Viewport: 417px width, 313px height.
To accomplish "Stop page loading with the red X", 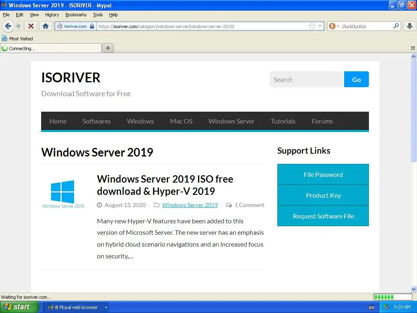I will (31, 26).
